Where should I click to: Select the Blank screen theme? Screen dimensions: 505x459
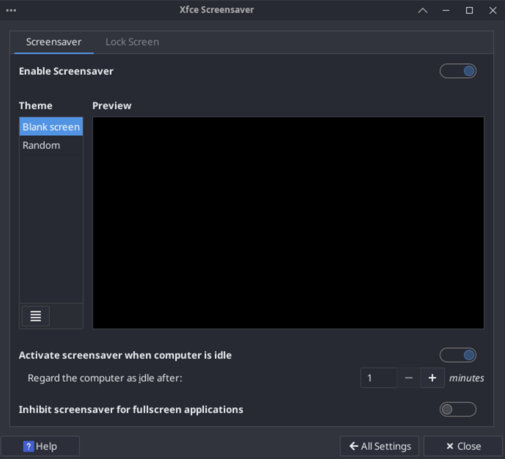pyautogui.click(x=51, y=127)
